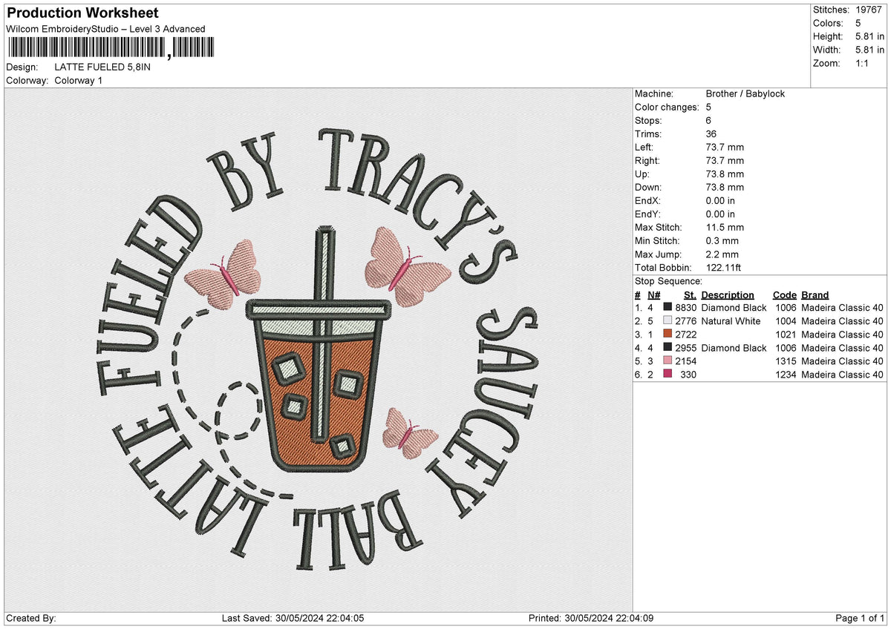Click the Max Stitch value '11.5 mm'
The image size is (891, 629).
(725, 227)
